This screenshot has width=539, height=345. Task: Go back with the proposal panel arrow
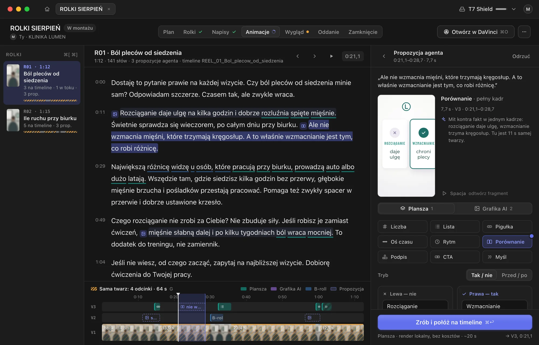pyautogui.click(x=384, y=56)
